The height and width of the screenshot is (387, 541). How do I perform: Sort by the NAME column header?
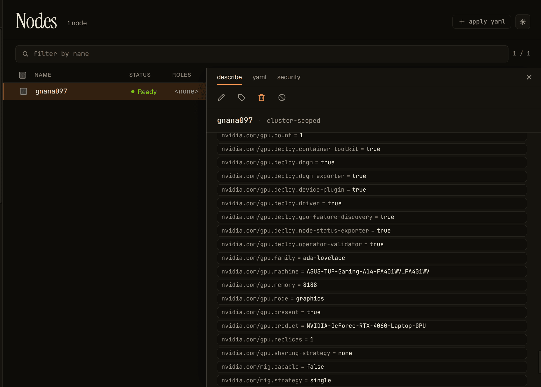tap(43, 75)
